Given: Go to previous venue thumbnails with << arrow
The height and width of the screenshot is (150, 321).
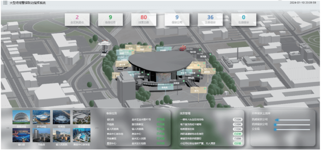Looking at the screenshot, I should pyautogui.click(x=7, y=128).
